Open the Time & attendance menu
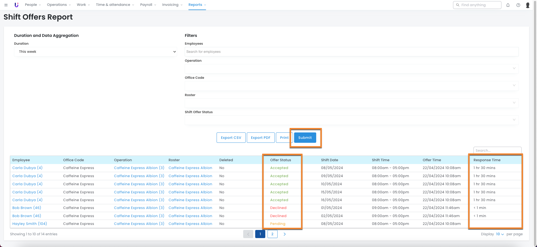The width and height of the screenshot is (537, 247). [x=115, y=5]
